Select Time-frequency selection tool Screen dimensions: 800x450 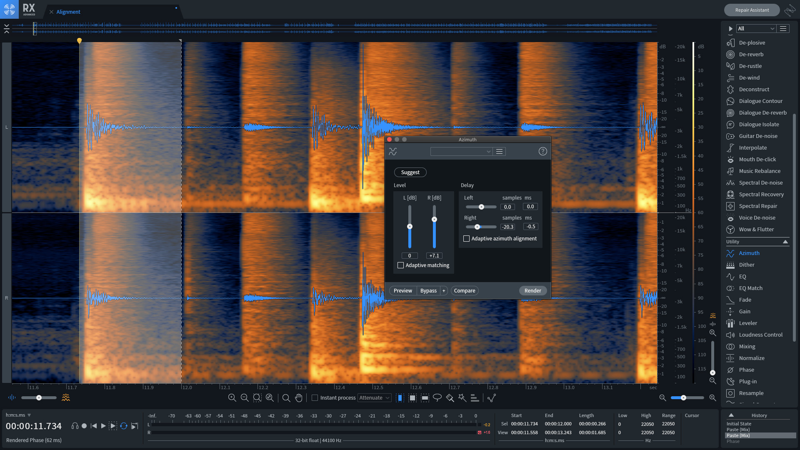coord(412,398)
